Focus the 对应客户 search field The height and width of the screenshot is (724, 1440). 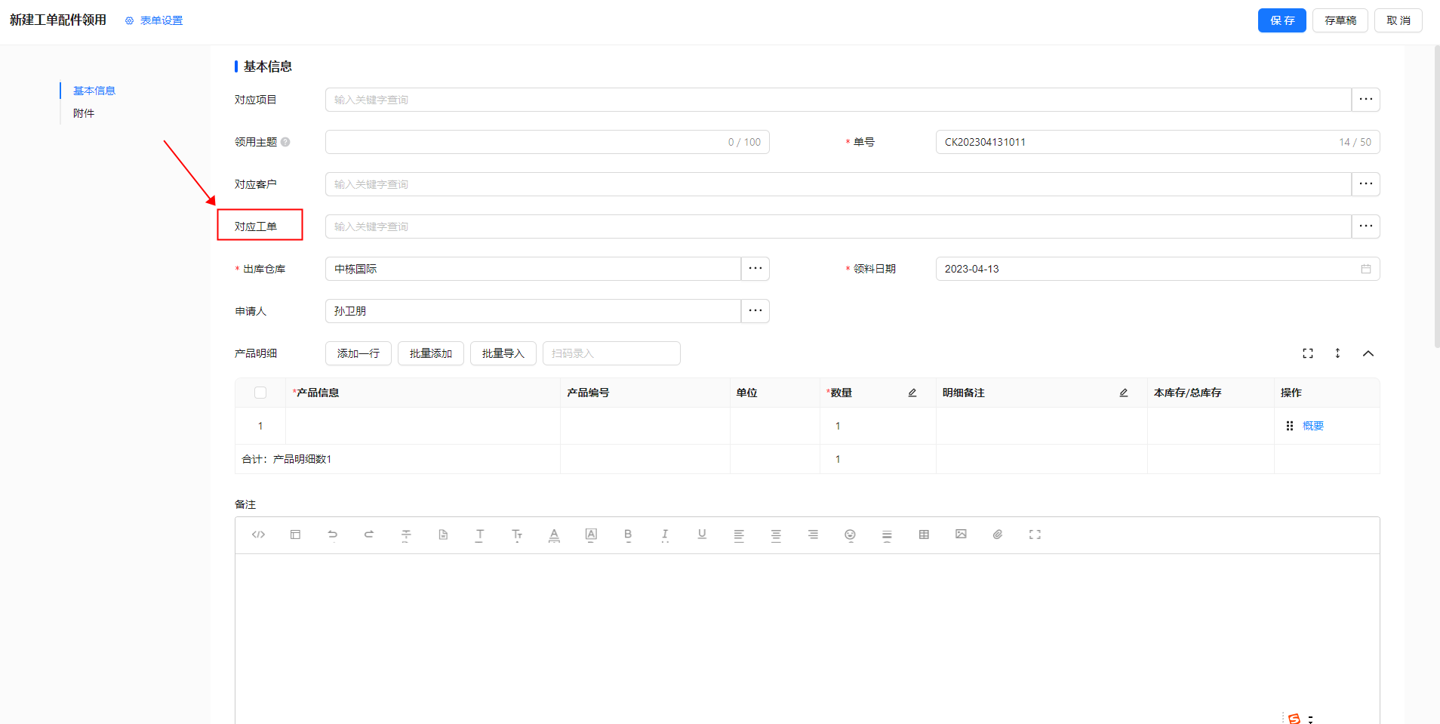tap(838, 184)
